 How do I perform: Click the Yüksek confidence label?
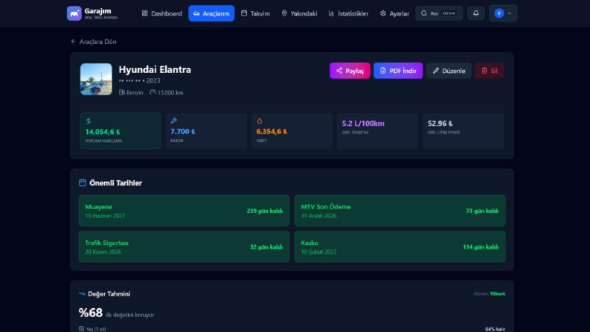[x=498, y=293]
